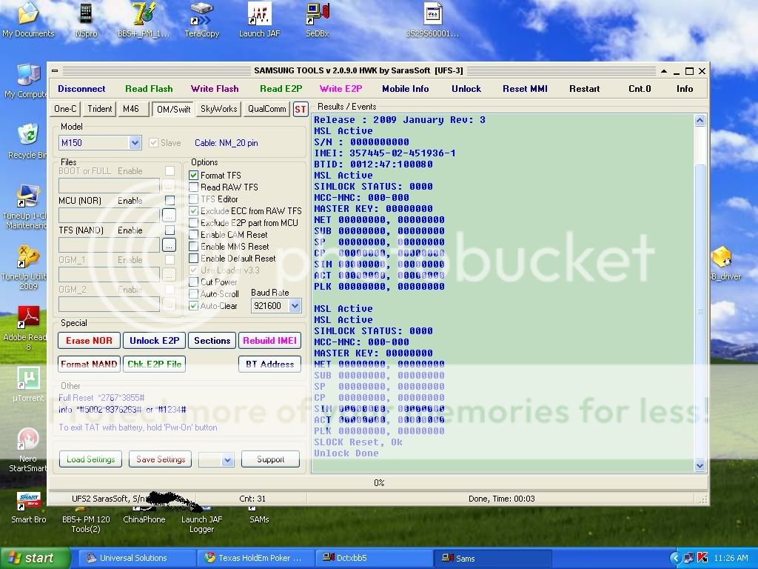Open the B_driver desktop icon on right

(725, 263)
